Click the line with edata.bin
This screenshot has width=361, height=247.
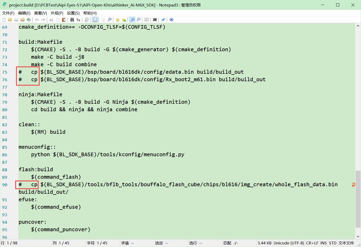(x=131, y=72)
